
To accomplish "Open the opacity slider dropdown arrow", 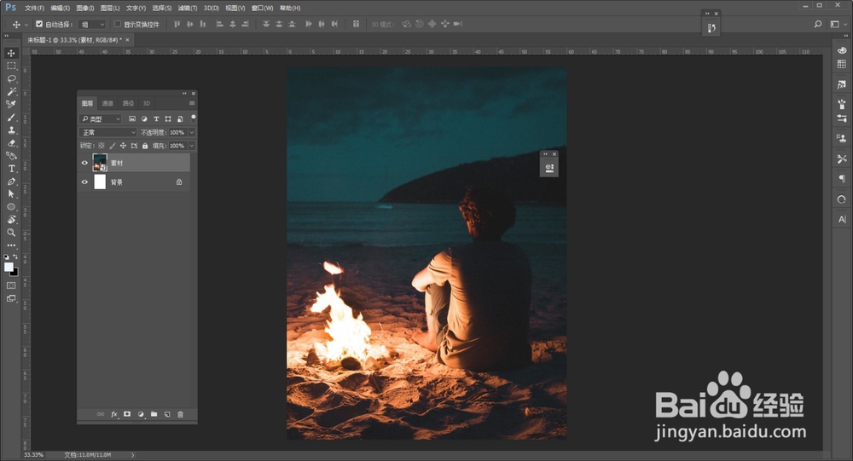I will click(191, 132).
